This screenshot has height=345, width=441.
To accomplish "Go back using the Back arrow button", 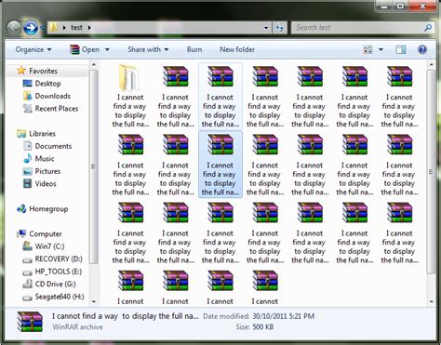I will tap(14, 28).
